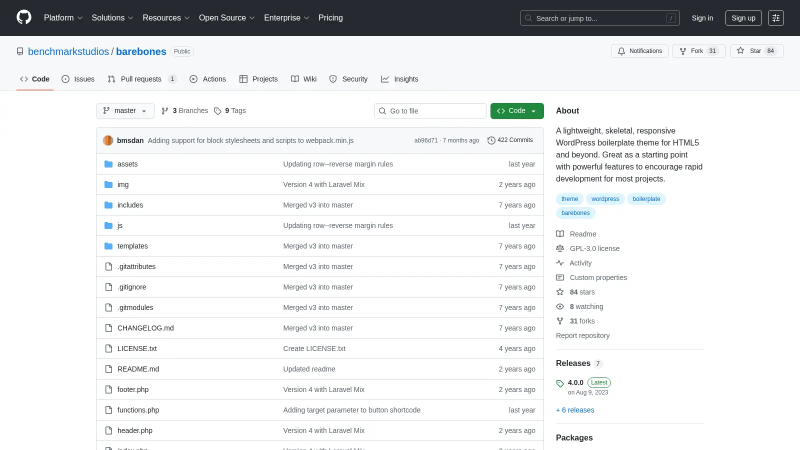Expand the Resources menu
Screen dimensions: 800x450
pos(166,18)
